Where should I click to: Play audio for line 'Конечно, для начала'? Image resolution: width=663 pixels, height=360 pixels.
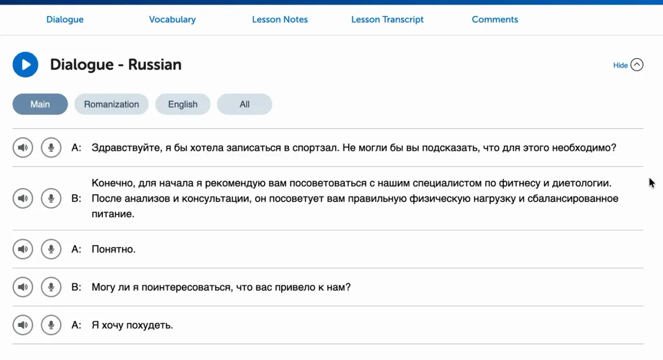click(23, 198)
